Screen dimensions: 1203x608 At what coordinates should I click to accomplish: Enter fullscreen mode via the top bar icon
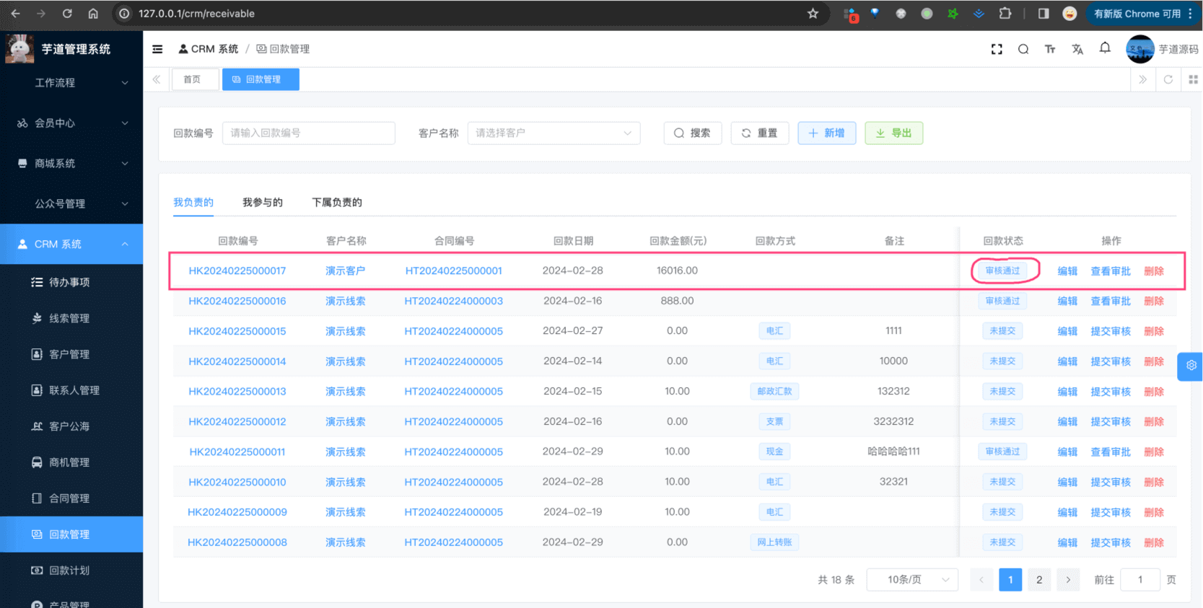coord(997,49)
